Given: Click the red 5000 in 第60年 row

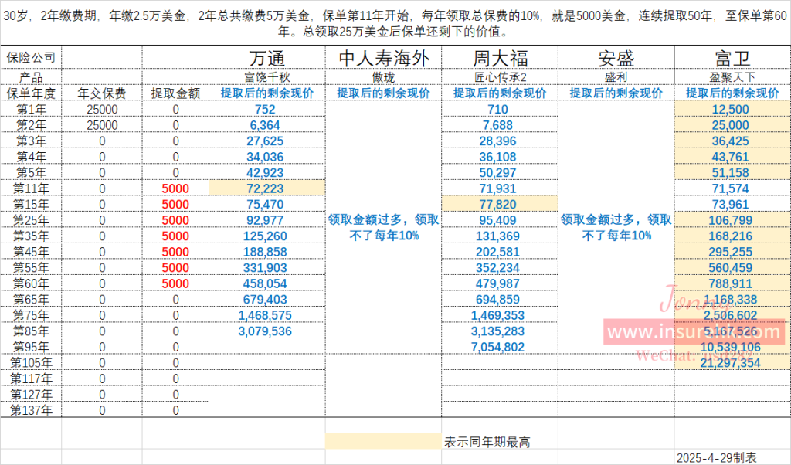Looking at the screenshot, I should (175, 283).
